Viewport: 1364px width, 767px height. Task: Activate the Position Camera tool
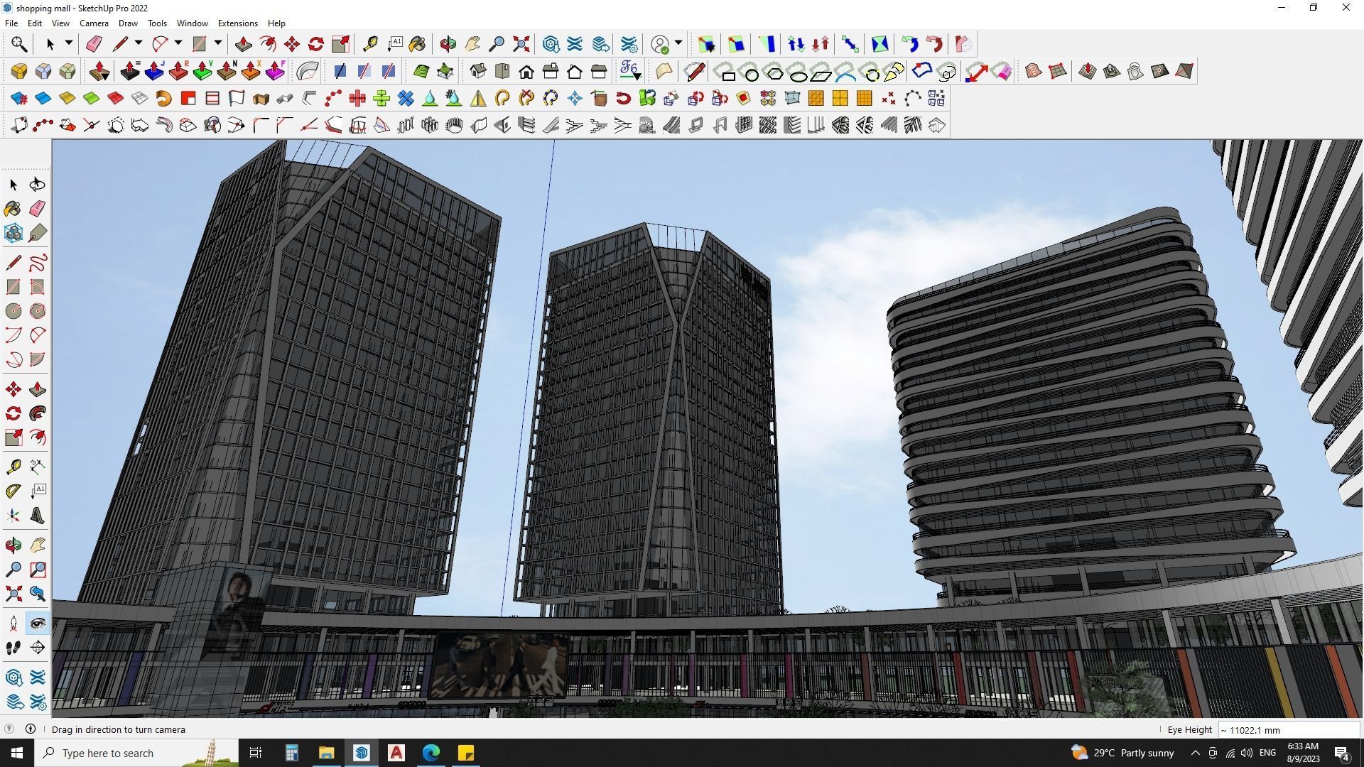click(x=13, y=624)
